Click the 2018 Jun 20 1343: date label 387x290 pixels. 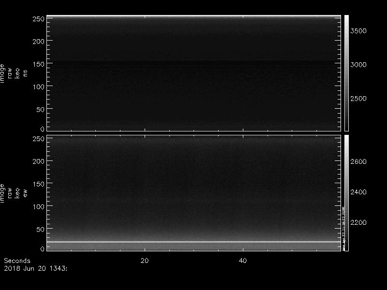(x=35, y=269)
